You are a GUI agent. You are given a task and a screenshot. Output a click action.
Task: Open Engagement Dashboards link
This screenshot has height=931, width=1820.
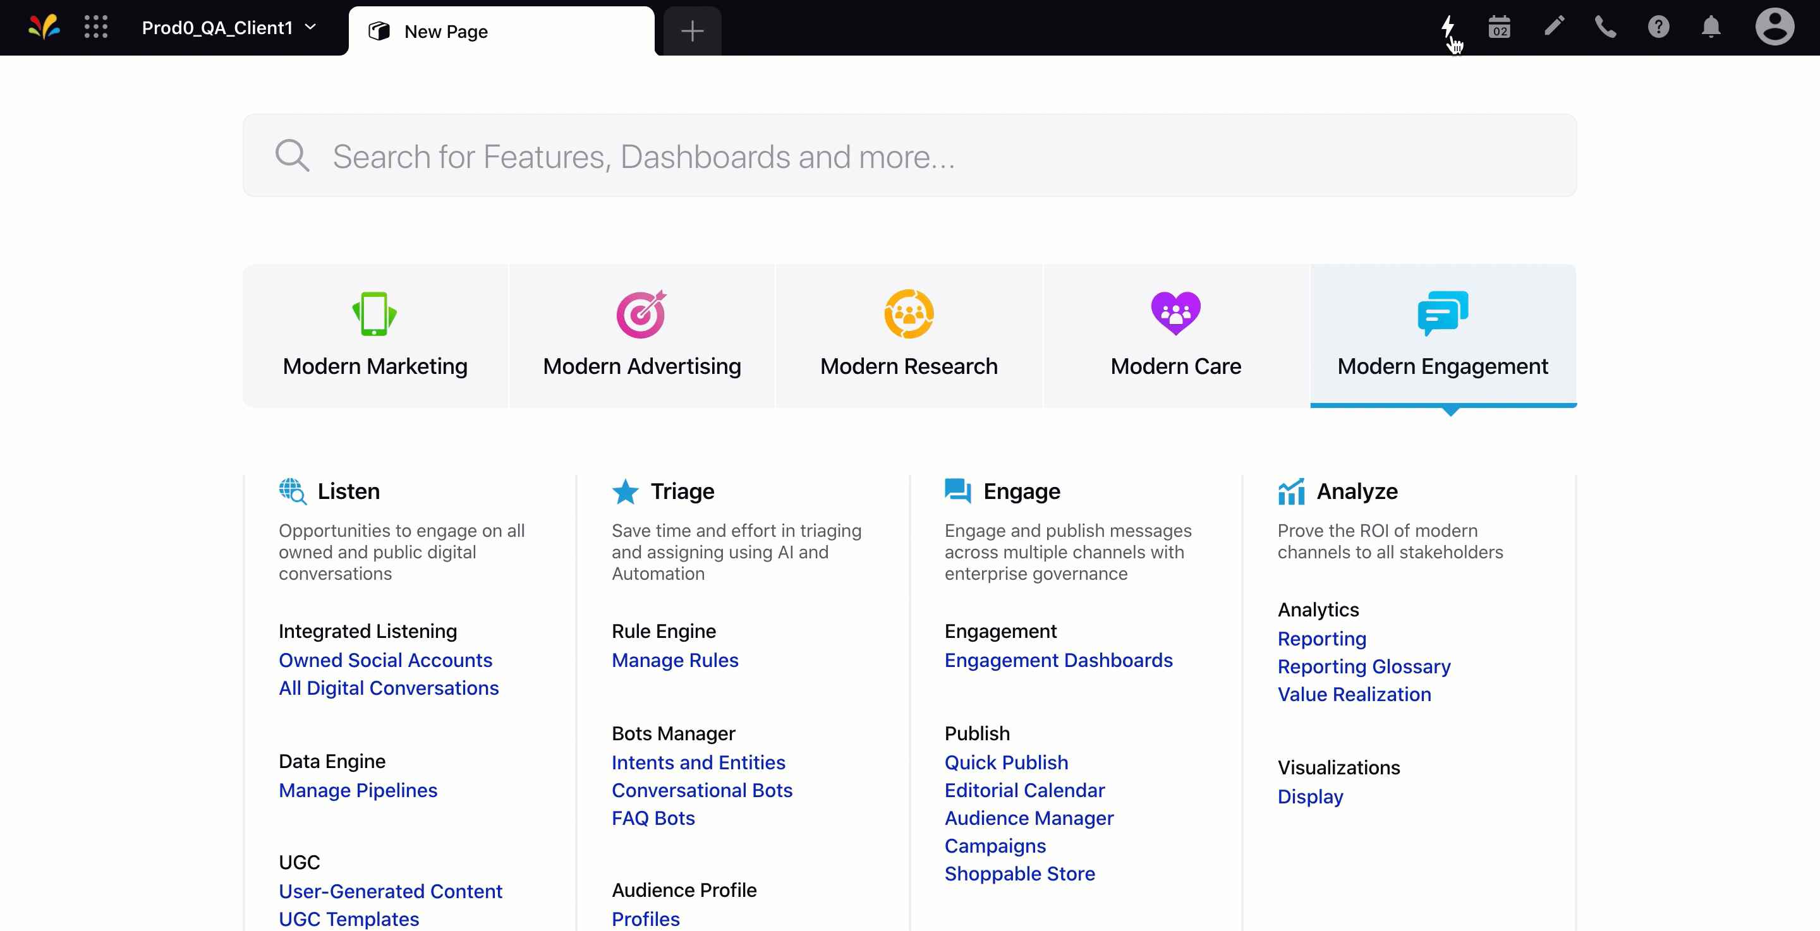(1057, 660)
